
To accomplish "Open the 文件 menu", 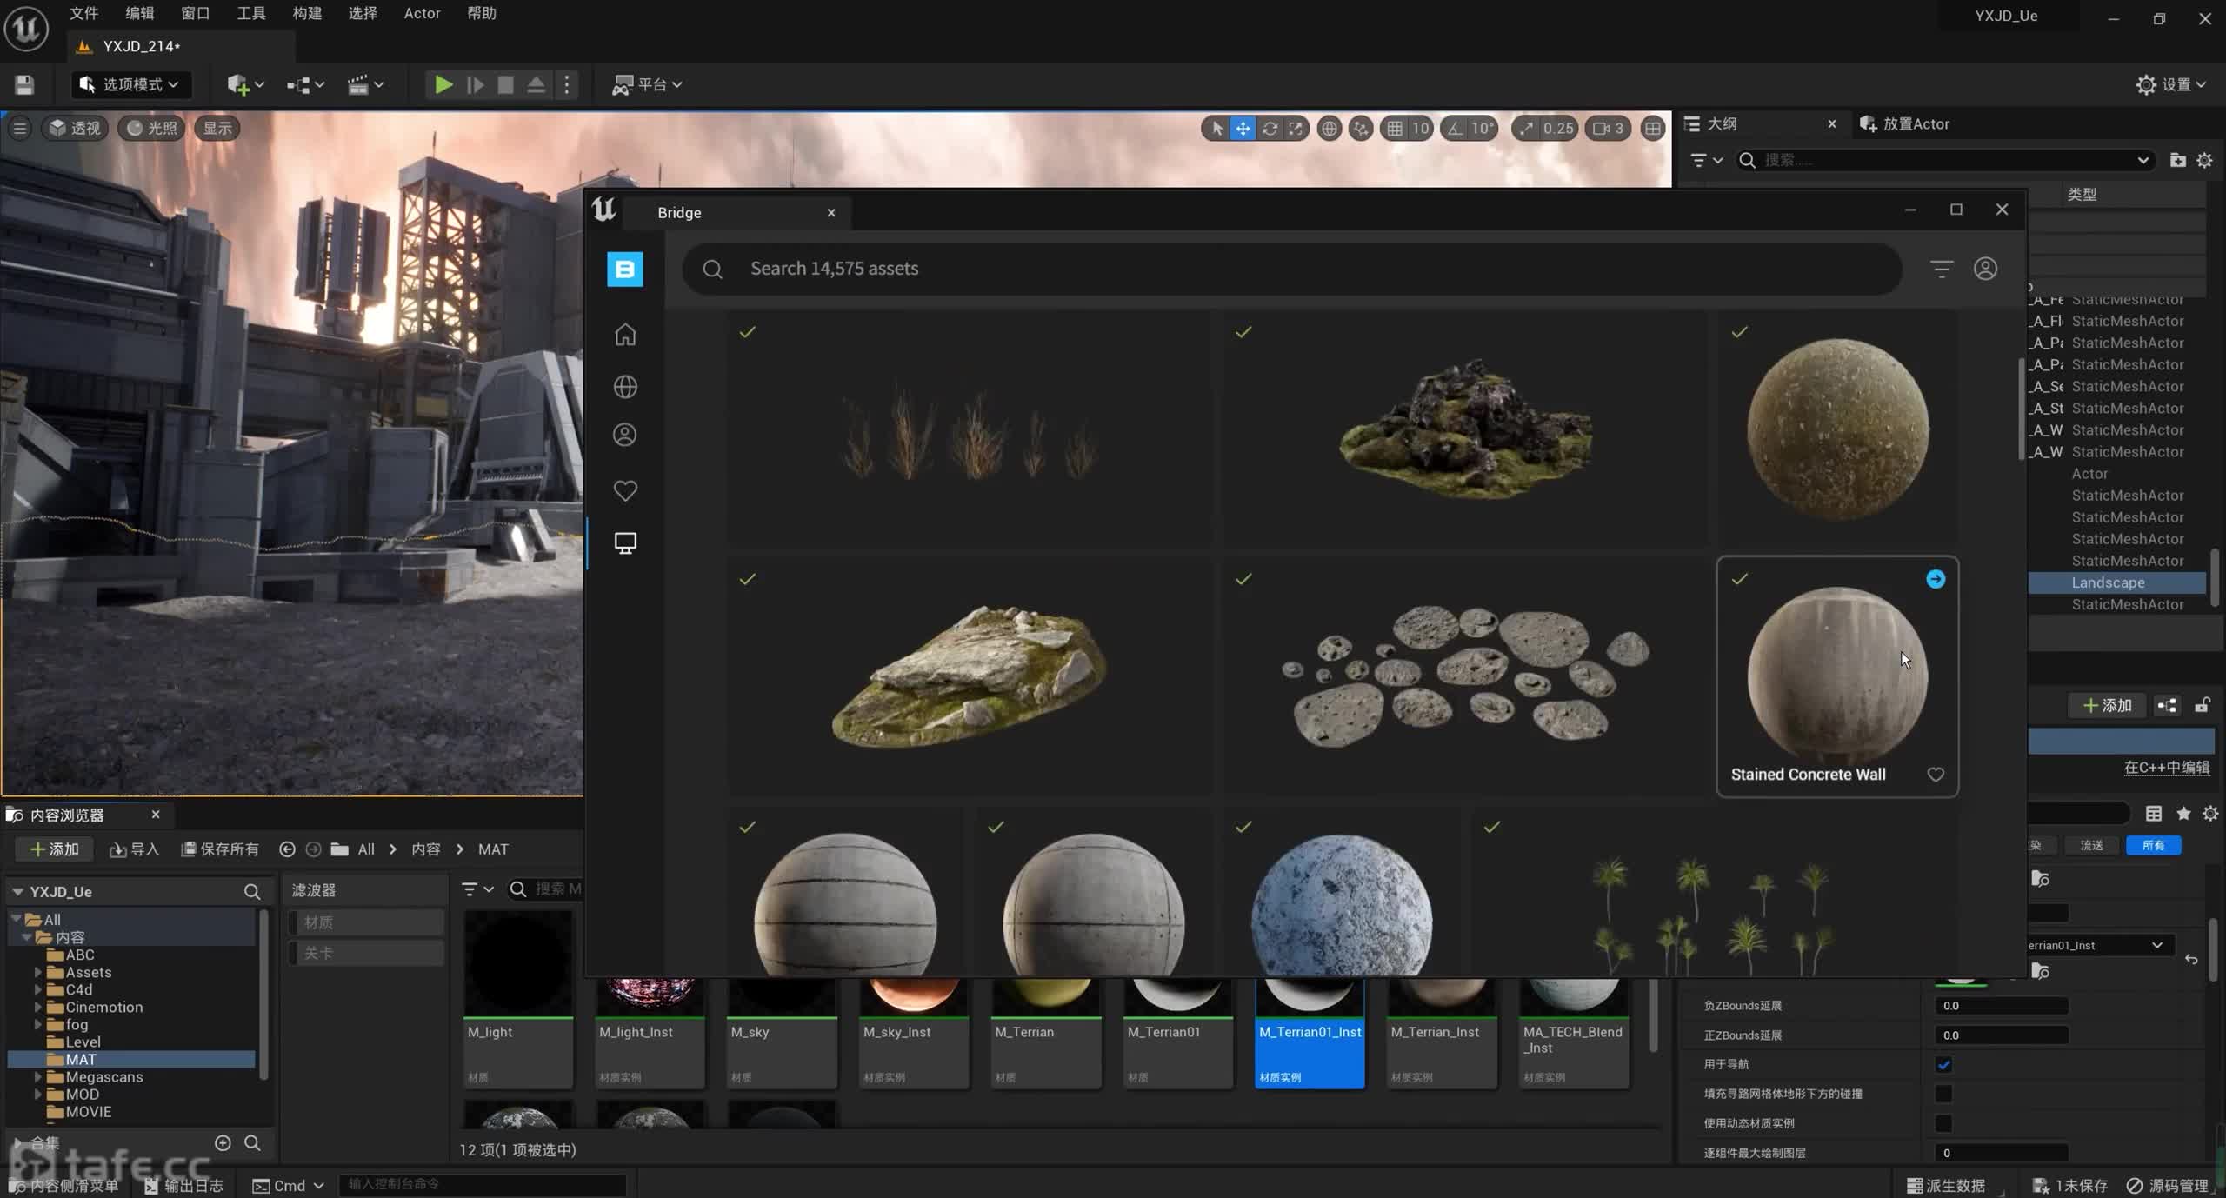I will 83,13.
